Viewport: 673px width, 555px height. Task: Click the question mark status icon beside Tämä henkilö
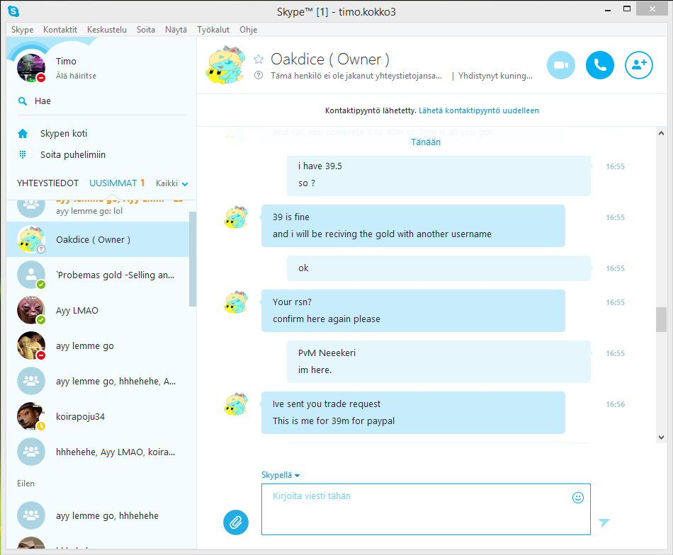(259, 76)
